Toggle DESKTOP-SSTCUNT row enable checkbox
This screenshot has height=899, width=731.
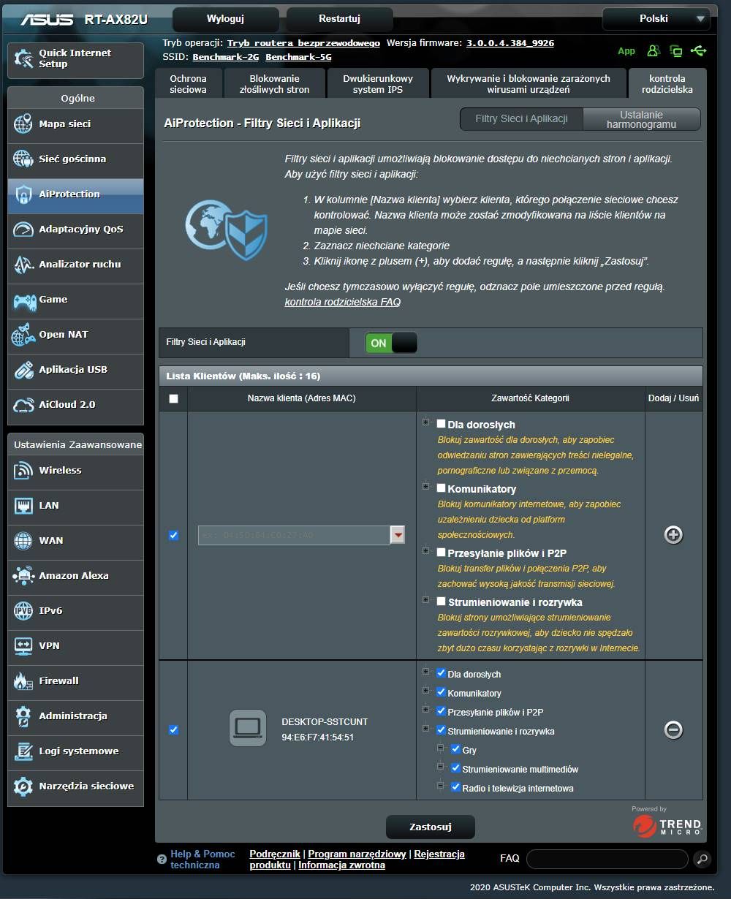pyautogui.click(x=173, y=729)
